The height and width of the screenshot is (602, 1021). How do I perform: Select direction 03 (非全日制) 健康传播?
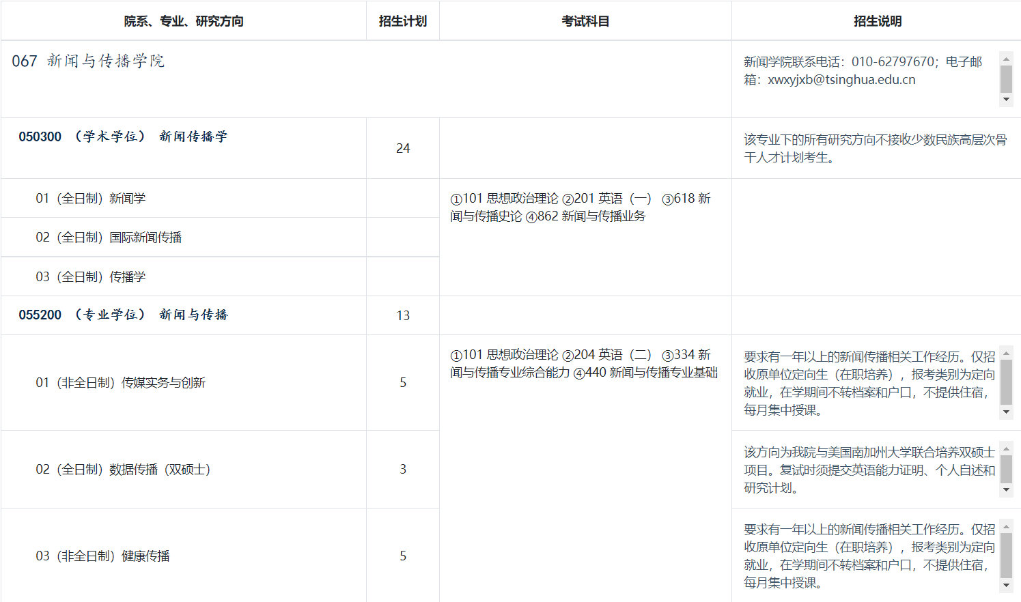[102, 556]
